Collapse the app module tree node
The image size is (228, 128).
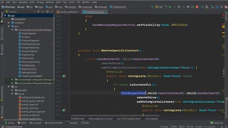5,16
